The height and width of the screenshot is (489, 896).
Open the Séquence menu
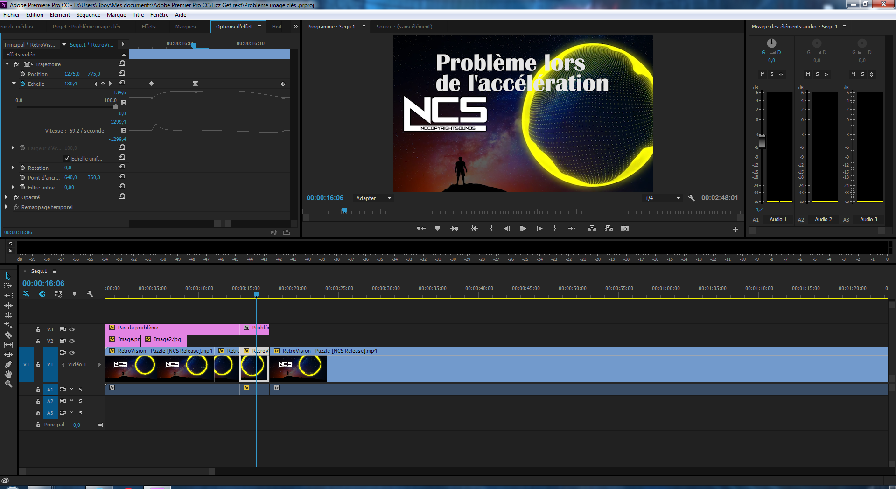click(88, 15)
